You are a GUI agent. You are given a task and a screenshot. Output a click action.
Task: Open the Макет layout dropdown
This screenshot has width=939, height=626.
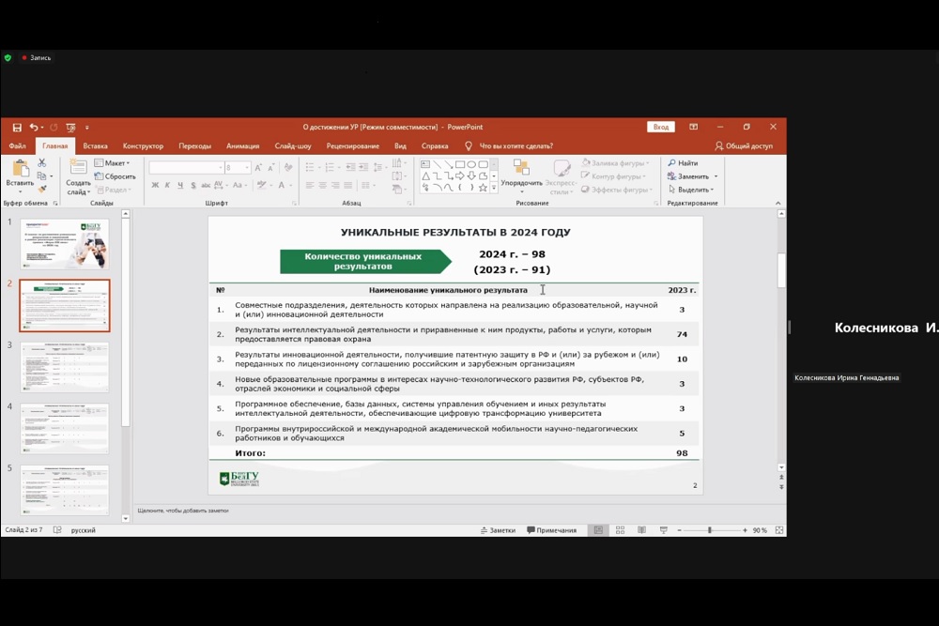click(x=112, y=162)
